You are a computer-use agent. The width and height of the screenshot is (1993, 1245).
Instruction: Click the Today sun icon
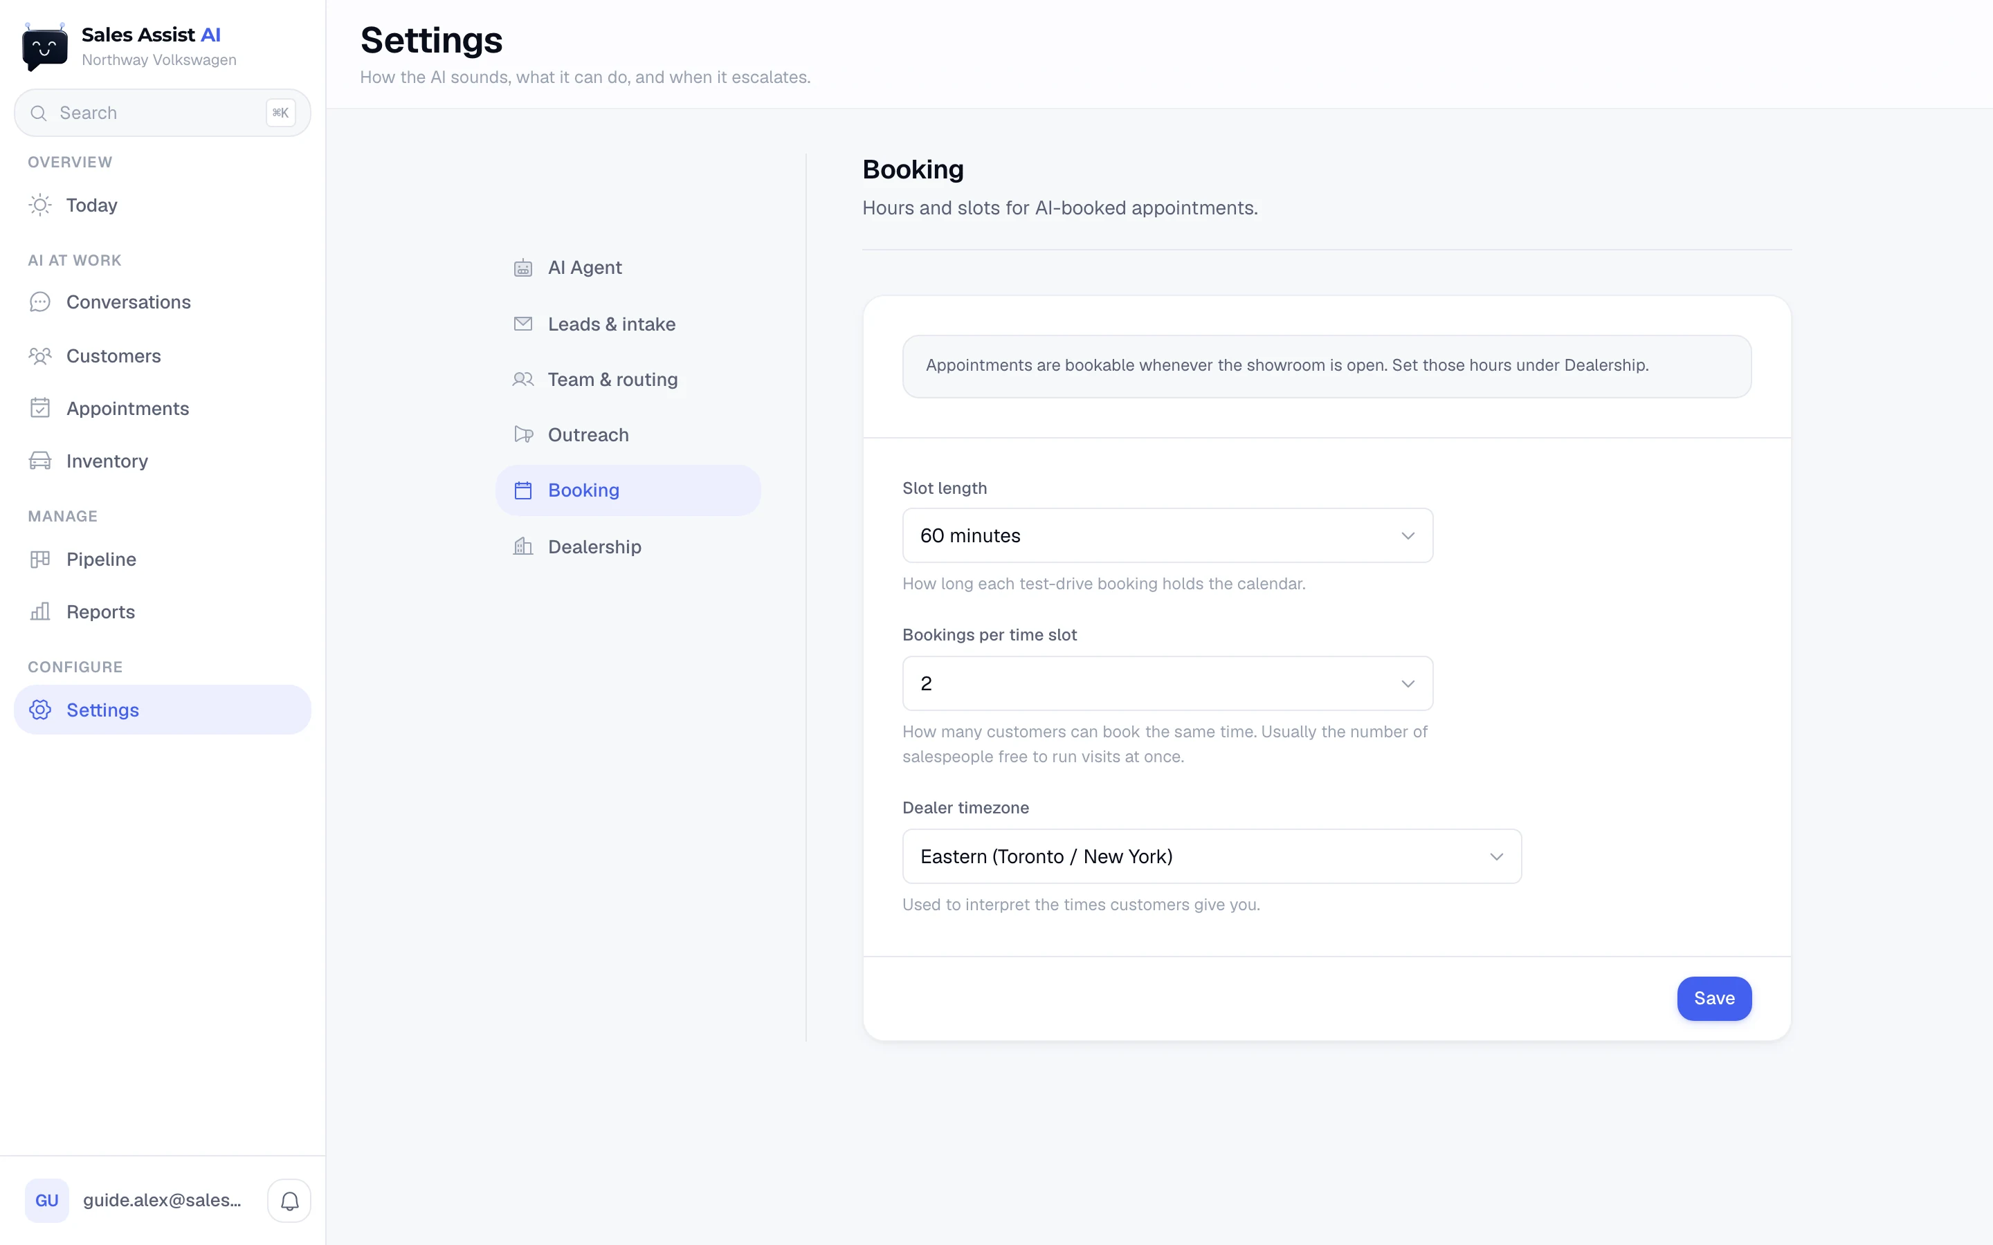click(x=40, y=205)
